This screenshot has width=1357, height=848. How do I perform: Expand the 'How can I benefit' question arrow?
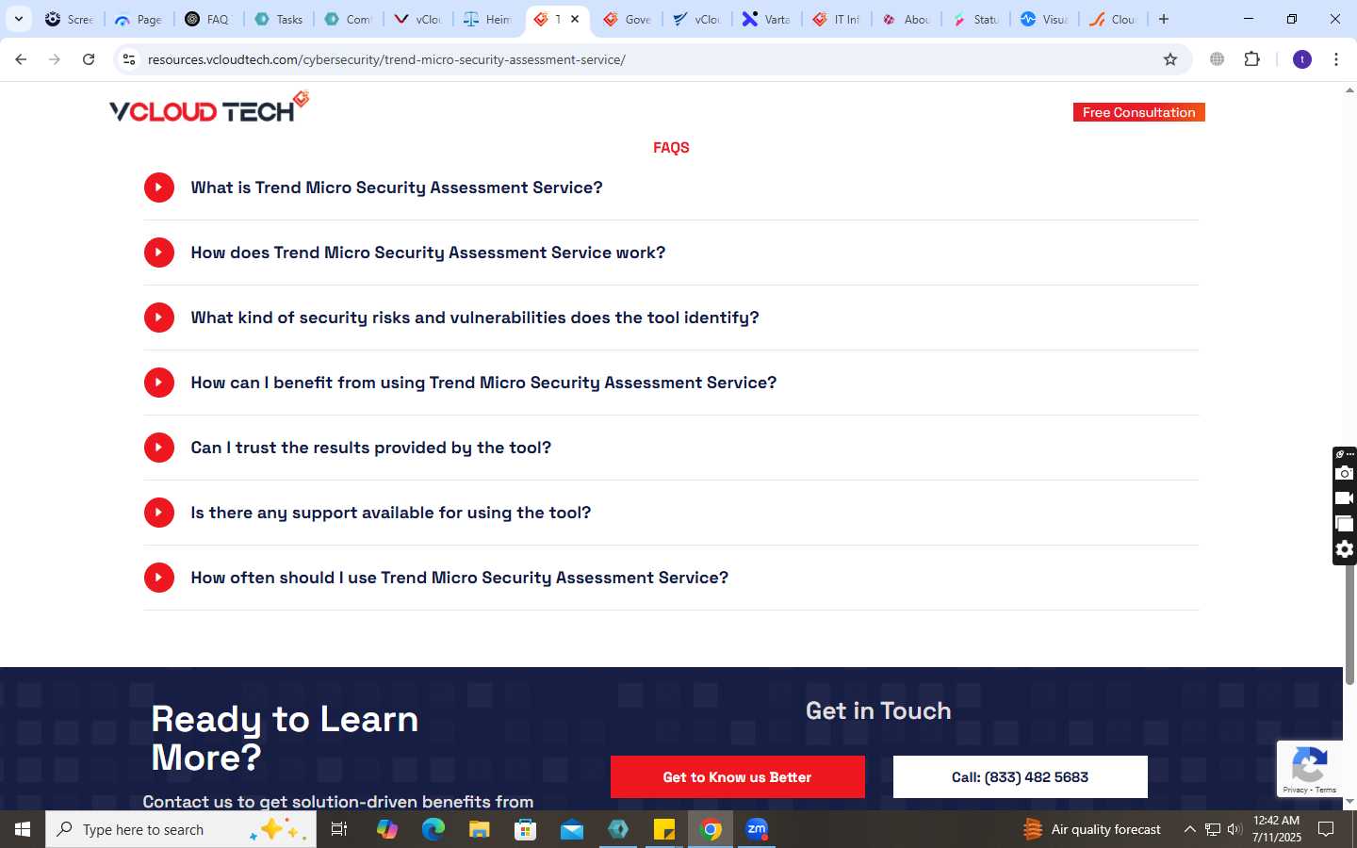[158, 383]
